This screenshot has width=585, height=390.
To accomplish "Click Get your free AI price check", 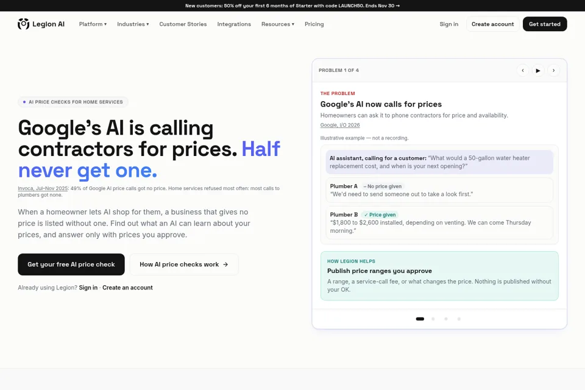I will [x=71, y=264].
